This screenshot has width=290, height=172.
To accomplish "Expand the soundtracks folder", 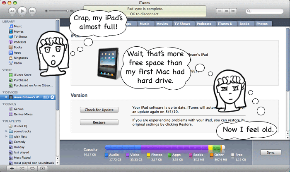I will [x=7, y=131].
